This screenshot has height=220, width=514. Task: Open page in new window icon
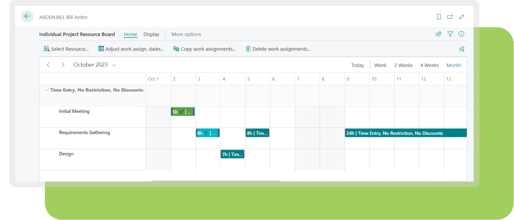450,17
